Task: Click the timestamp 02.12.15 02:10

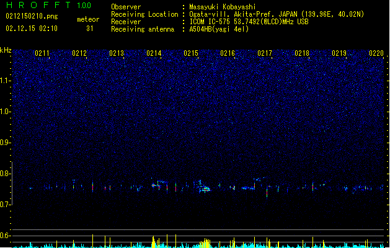Action: pos(32,29)
